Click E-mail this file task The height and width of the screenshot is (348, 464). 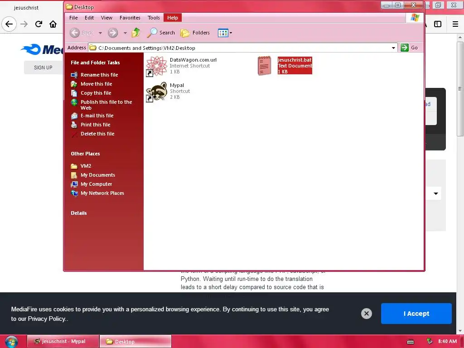97,116
